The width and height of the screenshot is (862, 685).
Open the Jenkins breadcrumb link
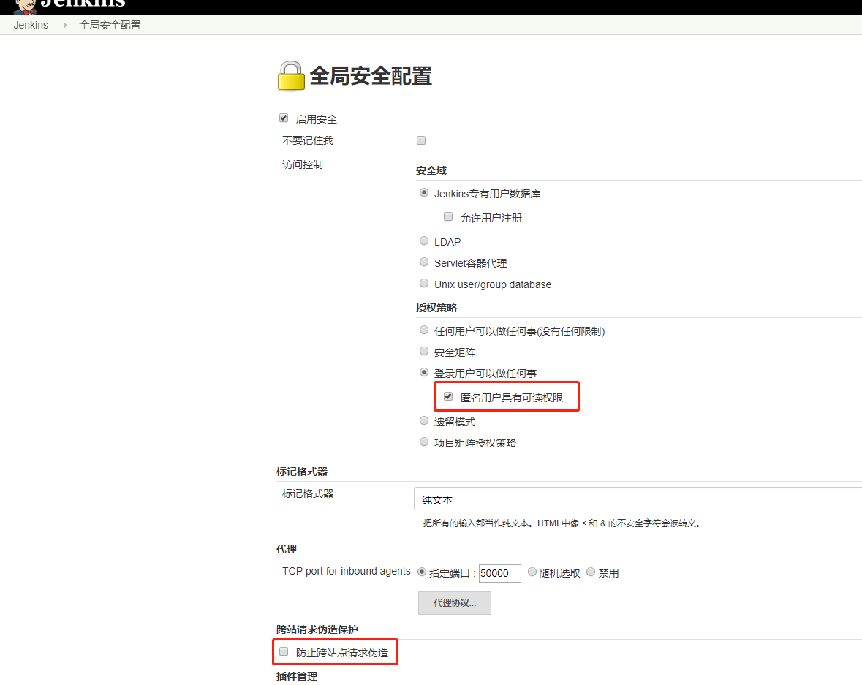click(x=31, y=25)
